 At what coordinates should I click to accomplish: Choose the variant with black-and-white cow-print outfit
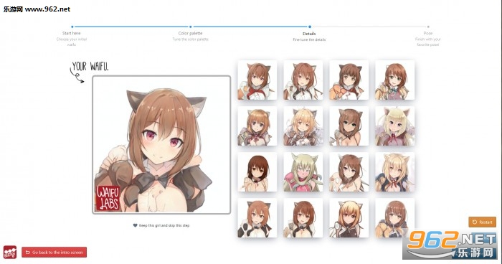tap(257, 218)
